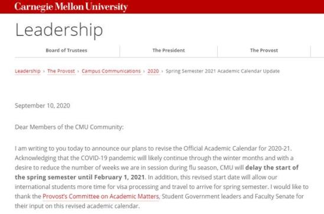Viewport: 324px width, 214px height.
Task: Navigate to The Provost breadcrumb link
Action: [x=61, y=71]
